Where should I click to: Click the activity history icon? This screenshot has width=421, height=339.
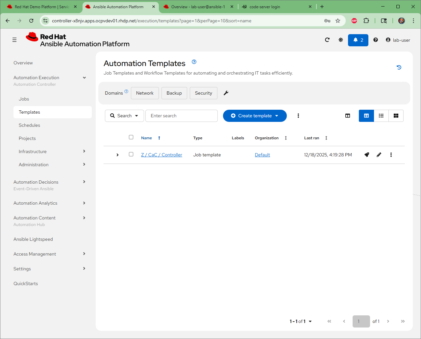click(x=399, y=67)
